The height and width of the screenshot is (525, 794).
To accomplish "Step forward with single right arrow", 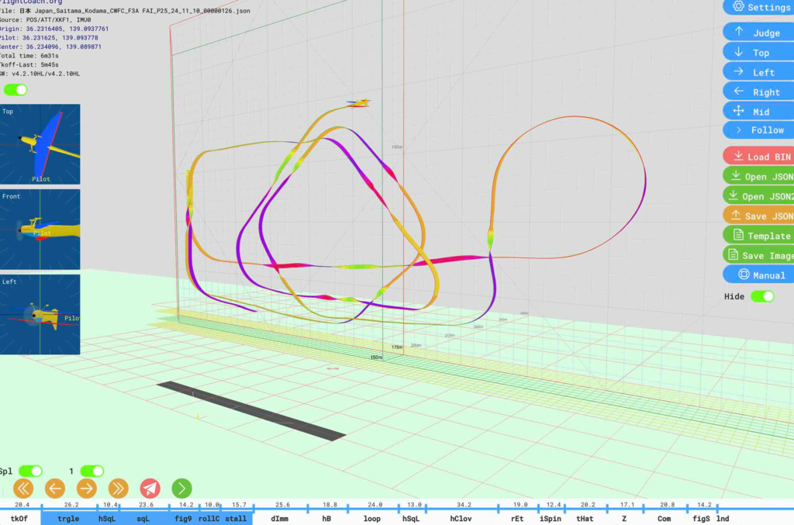I will tap(87, 489).
